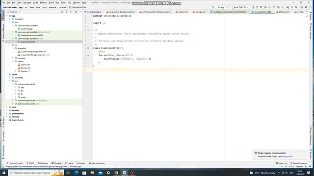The height and width of the screenshot is (176, 314).
Task: Open the File menu
Action: pos(8,2)
